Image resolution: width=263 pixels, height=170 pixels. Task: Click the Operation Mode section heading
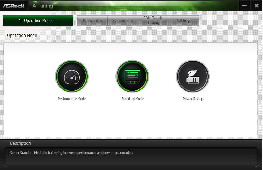pos(22,36)
